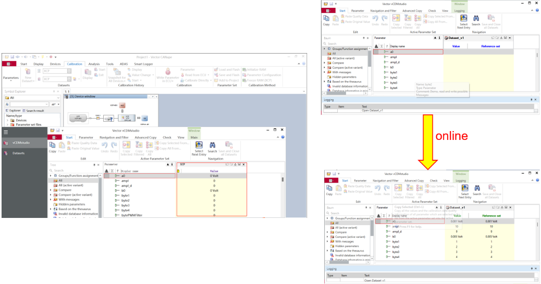Screen dimensions: 541x284
Task: Expand Based on the thesaurus in top-right tree
Action: (324, 82)
